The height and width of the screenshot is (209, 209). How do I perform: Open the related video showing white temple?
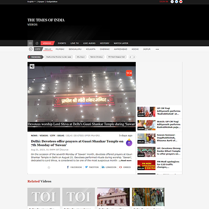[x=113, y=197]
